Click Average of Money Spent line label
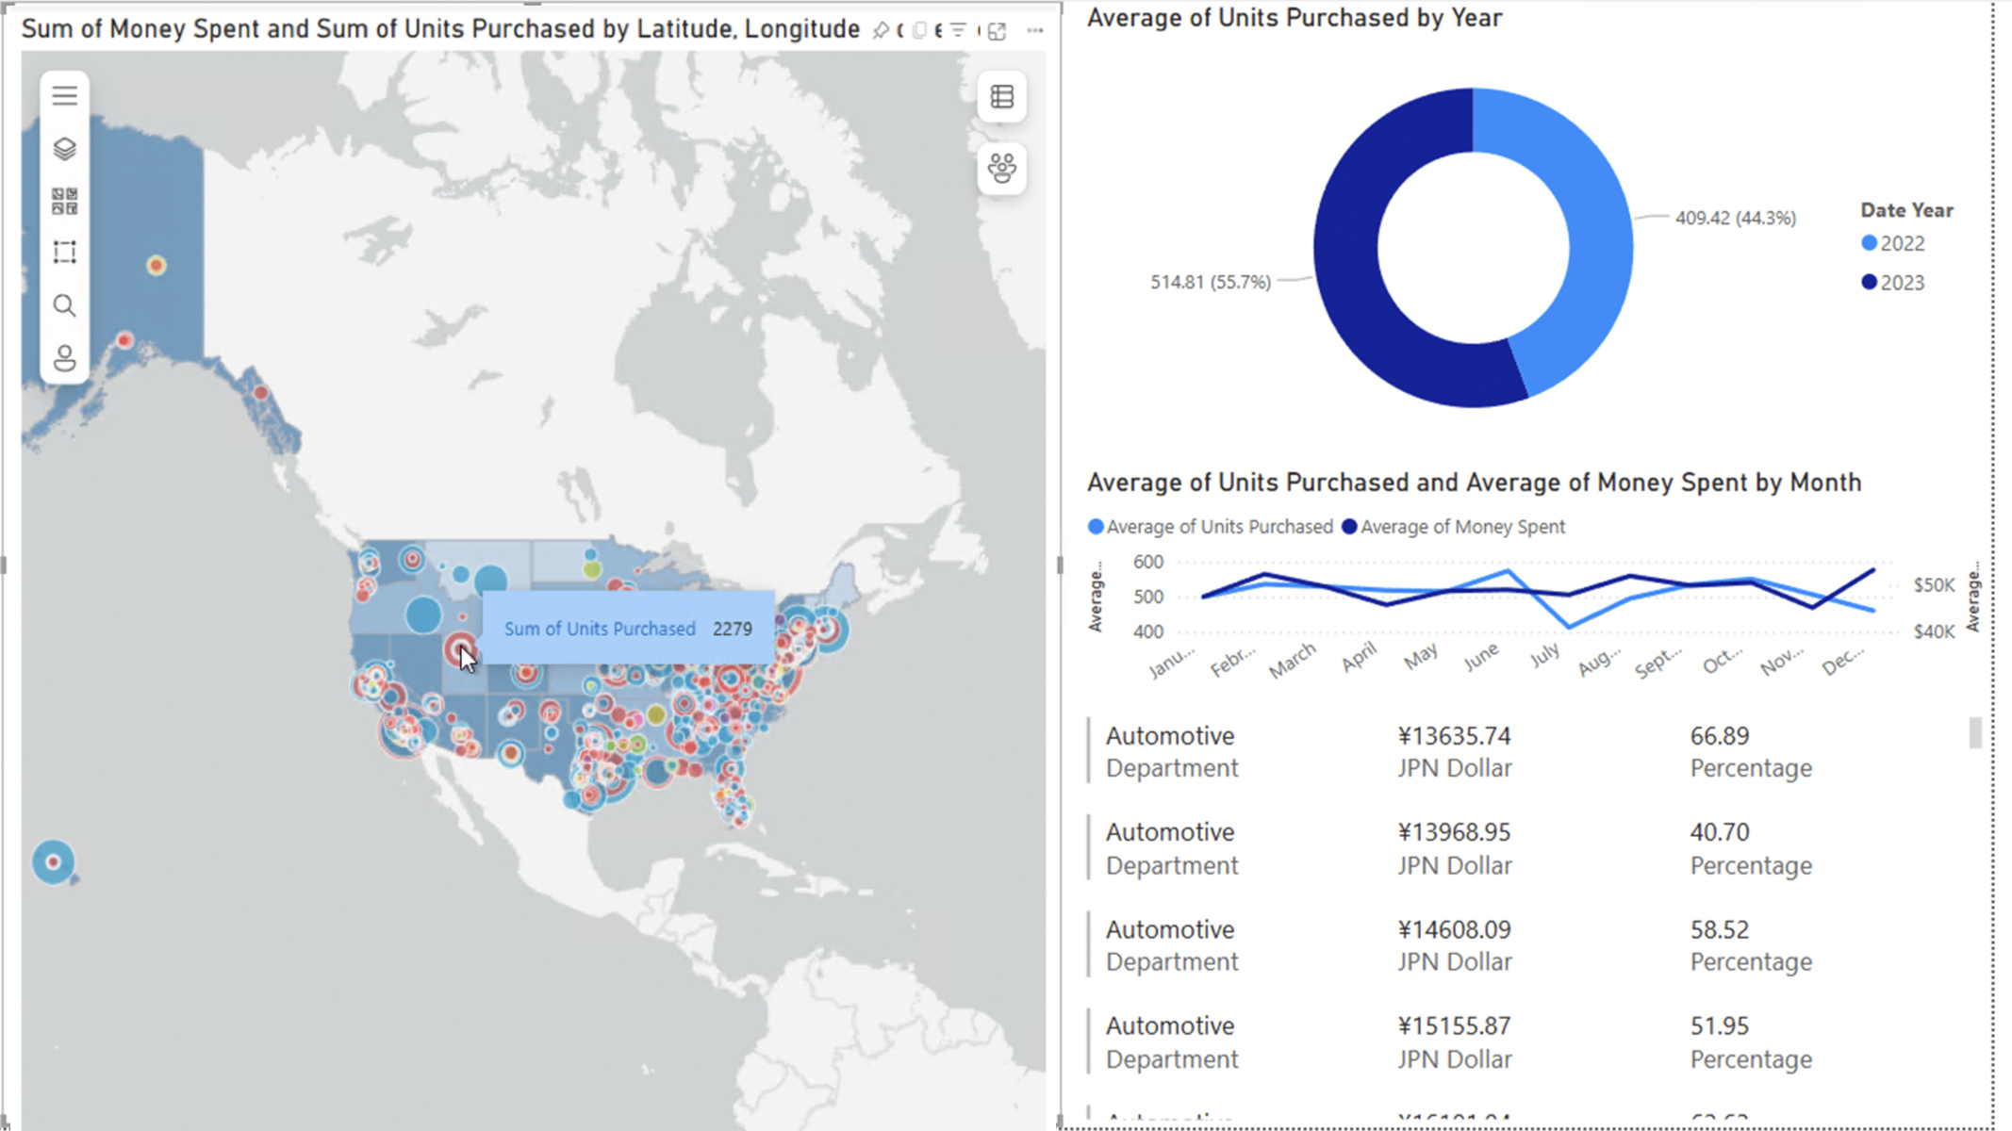The height and width of the screenshot is (1131, 2012). pos(1462,526)
